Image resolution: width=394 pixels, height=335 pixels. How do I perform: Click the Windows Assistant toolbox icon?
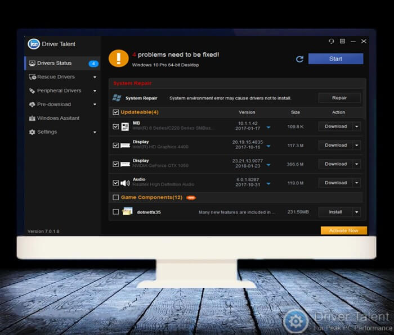coord(32,118)
